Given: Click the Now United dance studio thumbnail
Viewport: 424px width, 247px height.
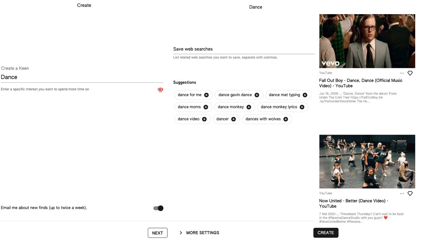Looking at the screenshot, I should coord(367,161).
